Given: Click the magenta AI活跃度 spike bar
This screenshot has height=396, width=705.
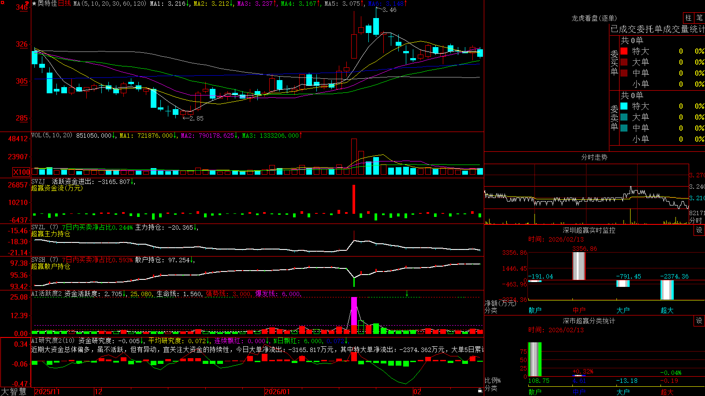Looking at the screenshot, I should coord(354,312).
